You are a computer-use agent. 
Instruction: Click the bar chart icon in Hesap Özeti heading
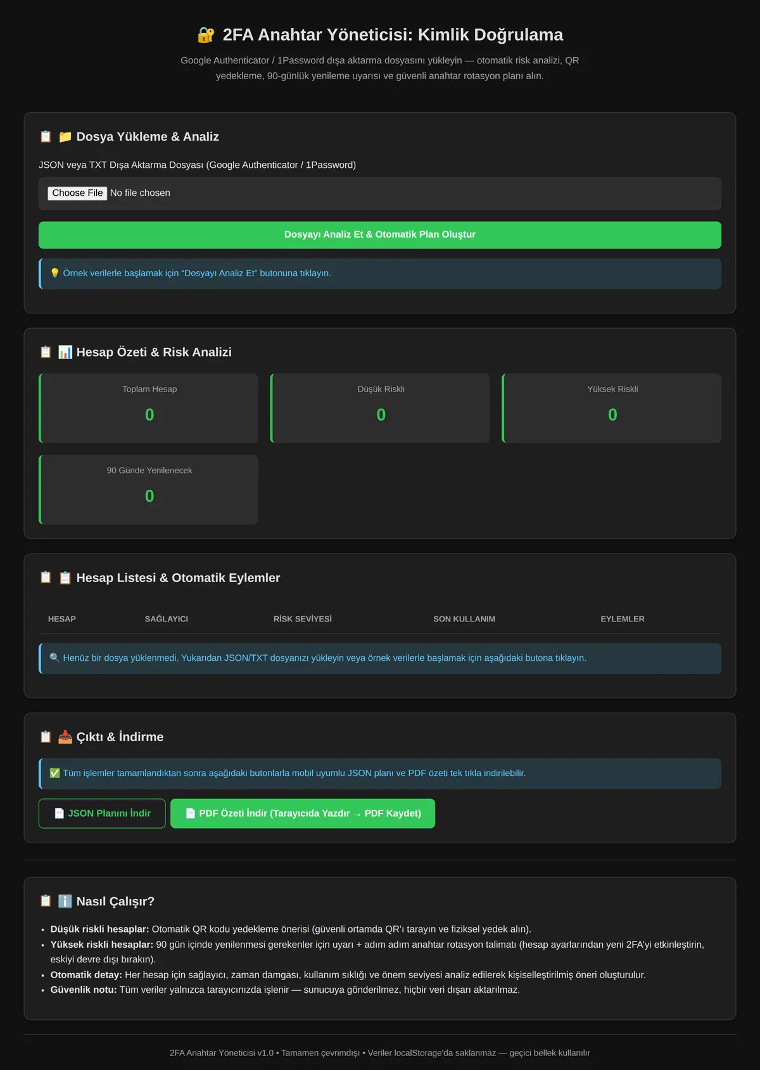pyautogui.click(x=65, y=352)
